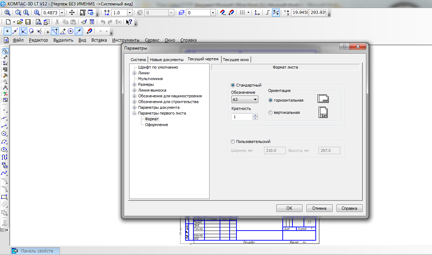Image resolution: width=432 pixels, height=255 pixels.
Task: Click the zoom to window magnifier icon
Action: [18, 13]
